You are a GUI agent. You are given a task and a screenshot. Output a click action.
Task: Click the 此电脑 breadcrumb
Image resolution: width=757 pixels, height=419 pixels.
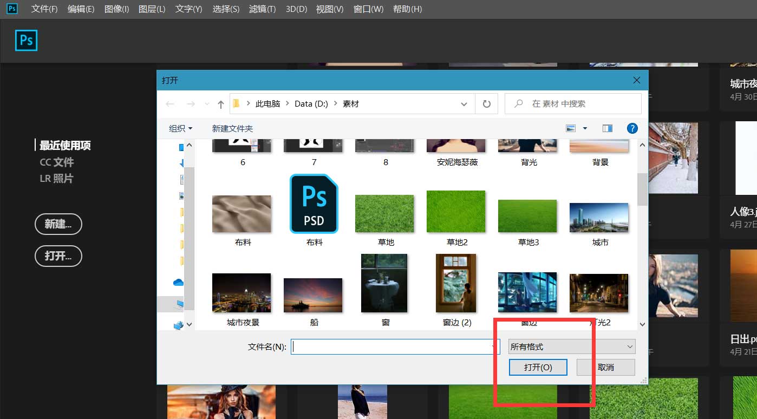pyautogui.click(x=267, y=104)
